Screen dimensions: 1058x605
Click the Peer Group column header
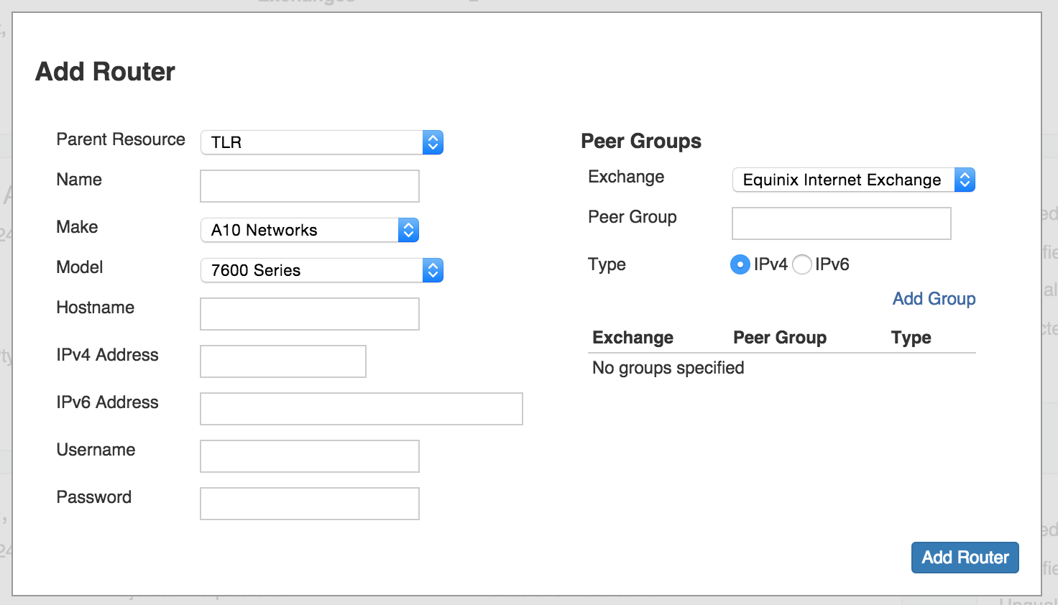[x=779, y=338]
